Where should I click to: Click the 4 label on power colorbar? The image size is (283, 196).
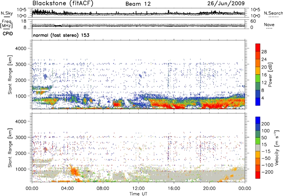tap(263, 98)
